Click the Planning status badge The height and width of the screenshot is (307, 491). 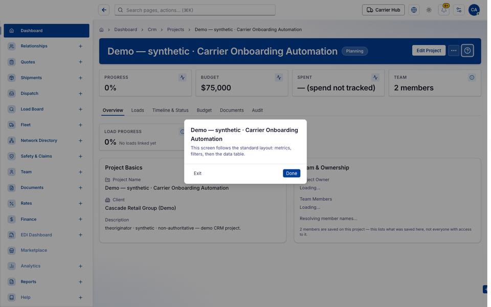point(354,51)
